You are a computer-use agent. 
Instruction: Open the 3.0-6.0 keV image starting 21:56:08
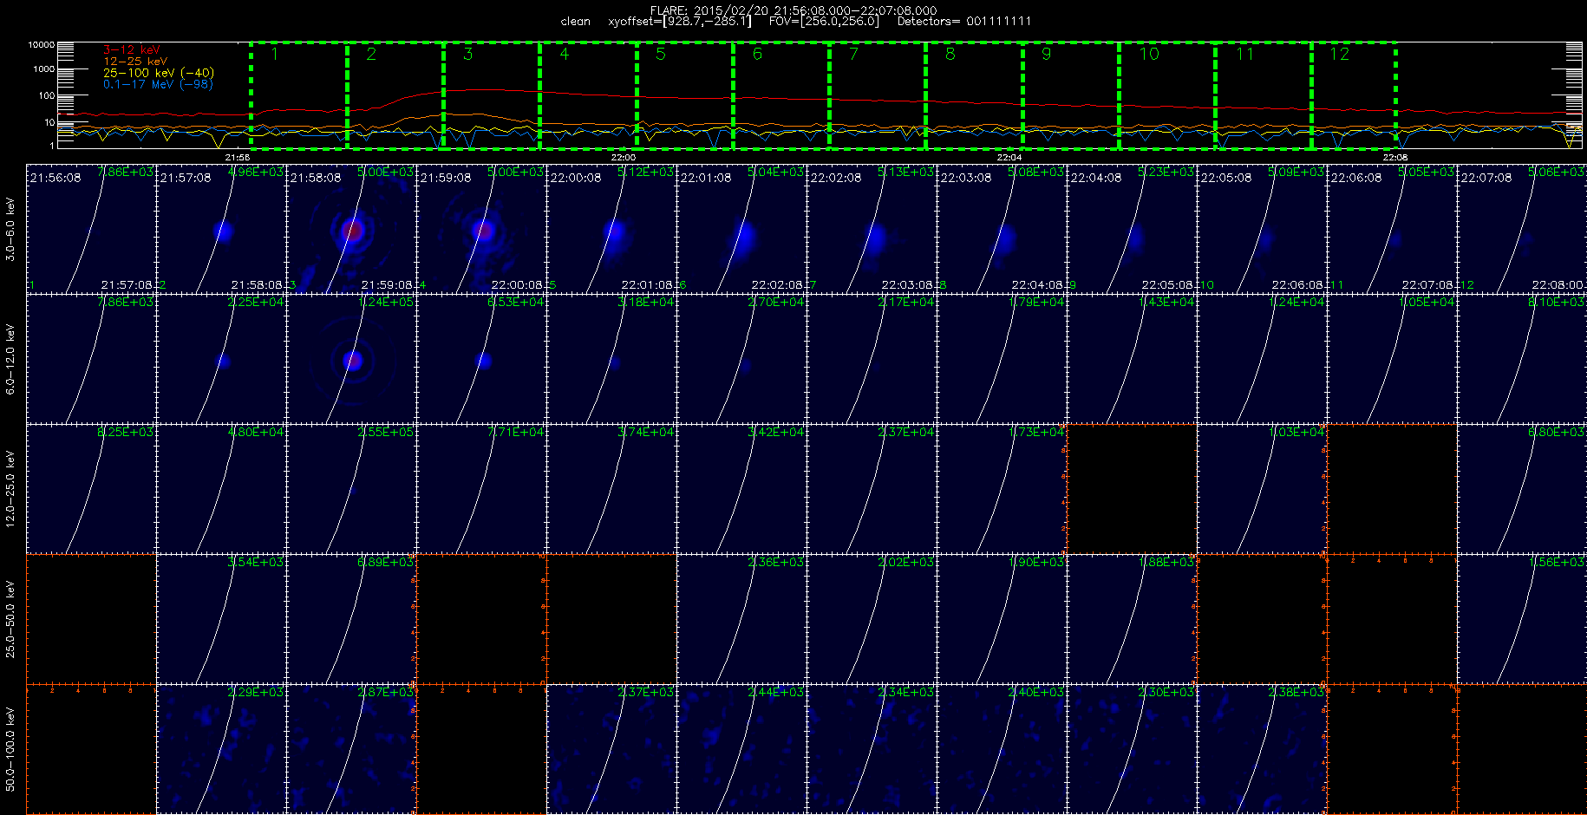(x=91, y=229)
